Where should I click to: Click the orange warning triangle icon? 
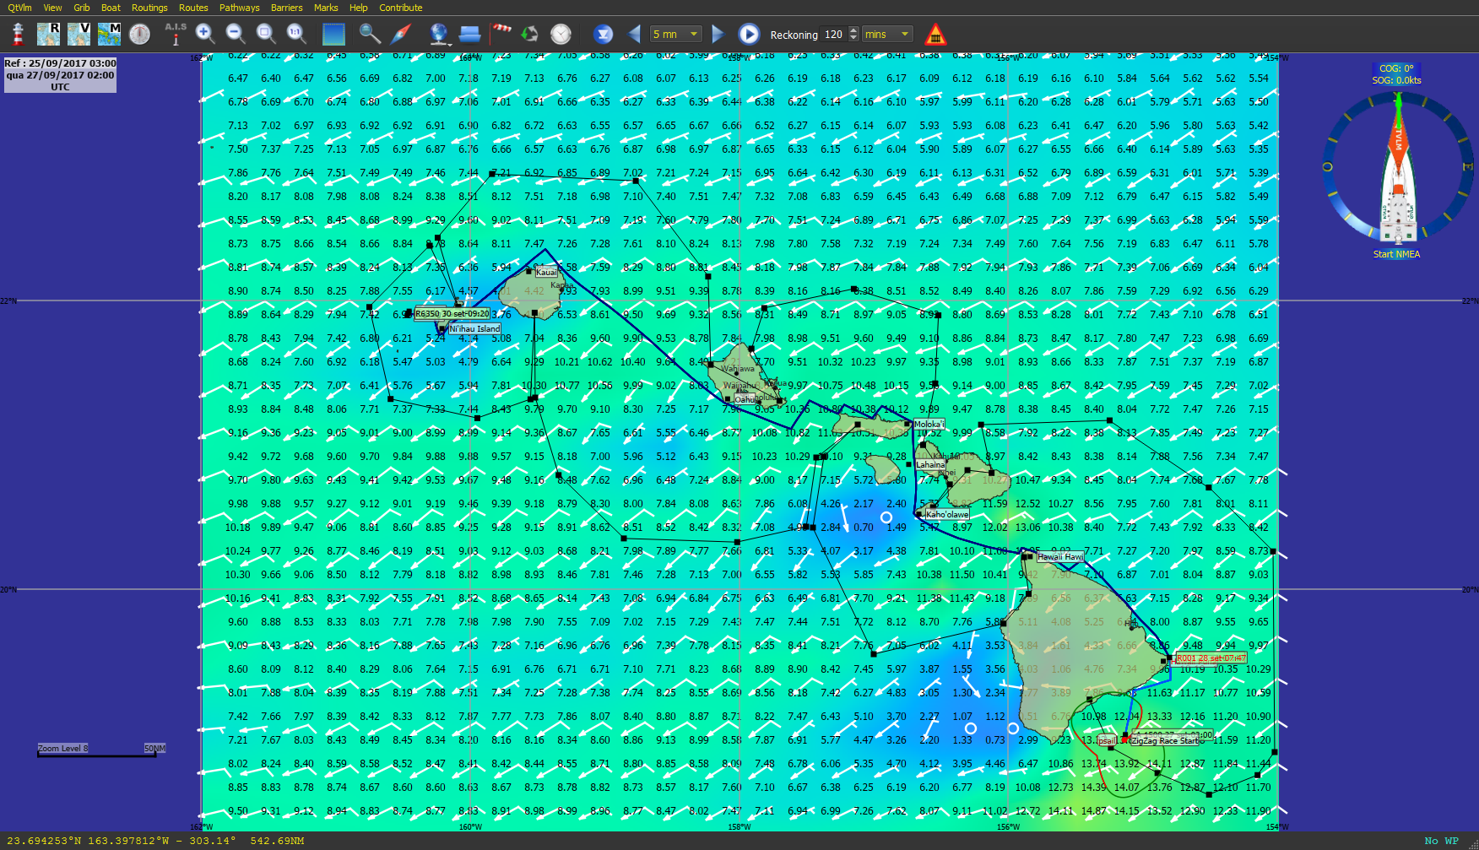[935, 34]
